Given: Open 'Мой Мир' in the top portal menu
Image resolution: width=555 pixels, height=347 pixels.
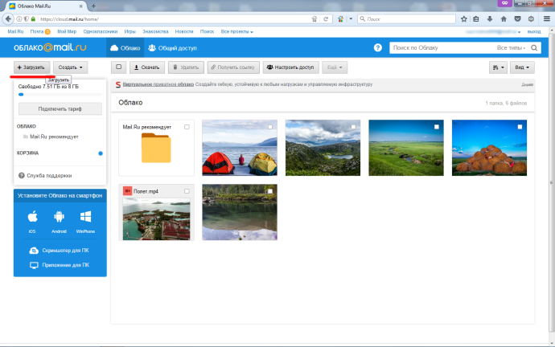Looking at the screenshot, I should click(66, 31).
